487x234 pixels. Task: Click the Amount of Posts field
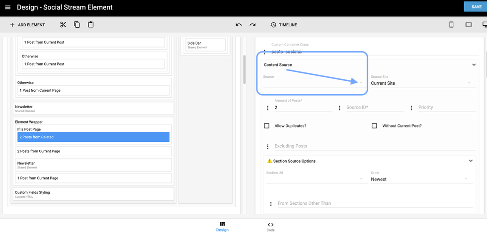(302, 108)
